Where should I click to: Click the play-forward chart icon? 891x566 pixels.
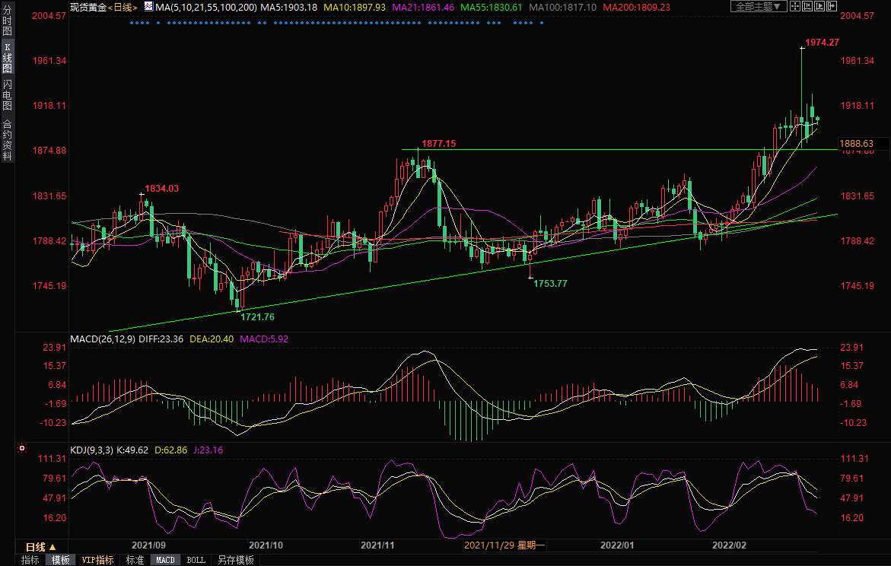819,7
